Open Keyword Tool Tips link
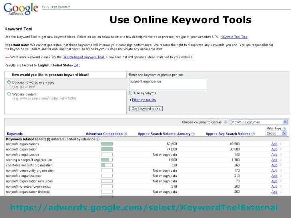The height and width of the screenshot is (218, 291). 234,37
